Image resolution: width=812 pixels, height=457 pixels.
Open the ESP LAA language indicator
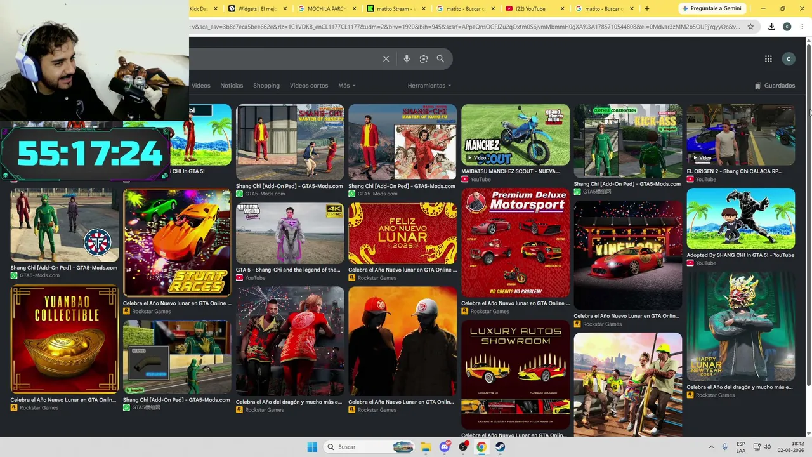pos(741,447)
